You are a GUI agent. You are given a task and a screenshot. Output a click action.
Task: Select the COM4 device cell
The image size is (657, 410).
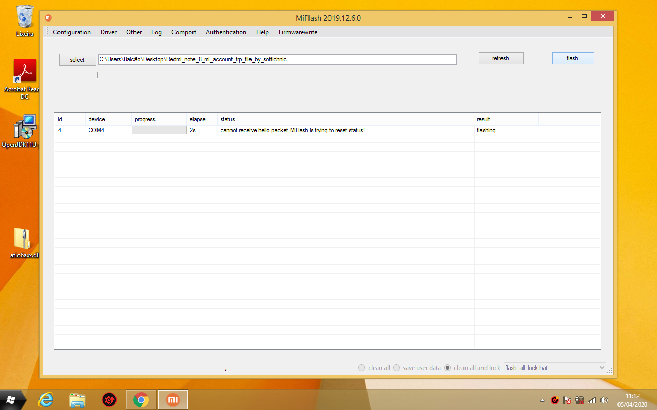point(109,130)
